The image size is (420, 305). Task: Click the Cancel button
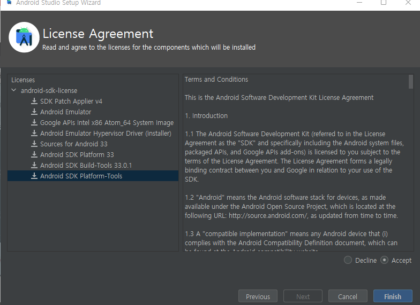click(348, 296)
